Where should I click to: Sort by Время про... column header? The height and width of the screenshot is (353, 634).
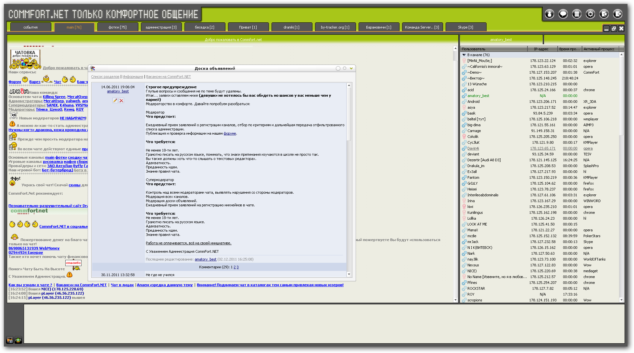click(570, 49)
